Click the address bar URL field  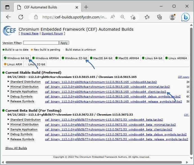pos(75,17)
